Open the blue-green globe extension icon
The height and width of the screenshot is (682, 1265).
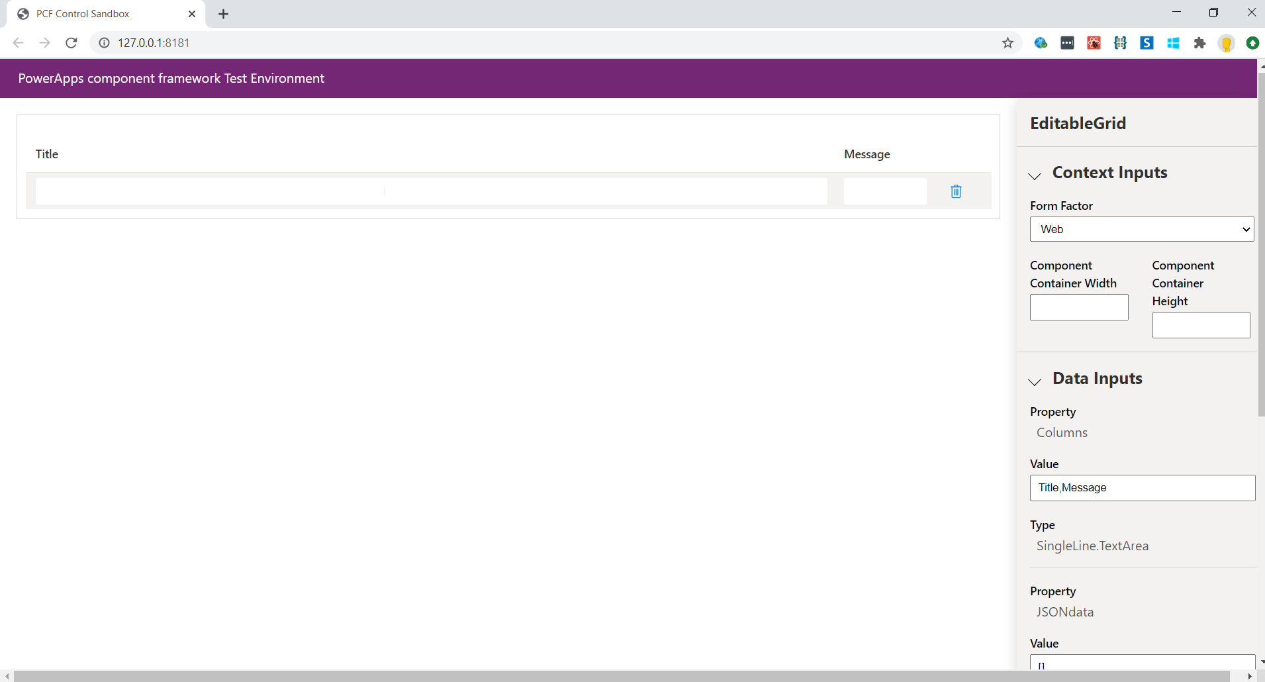click(1041, 43)
